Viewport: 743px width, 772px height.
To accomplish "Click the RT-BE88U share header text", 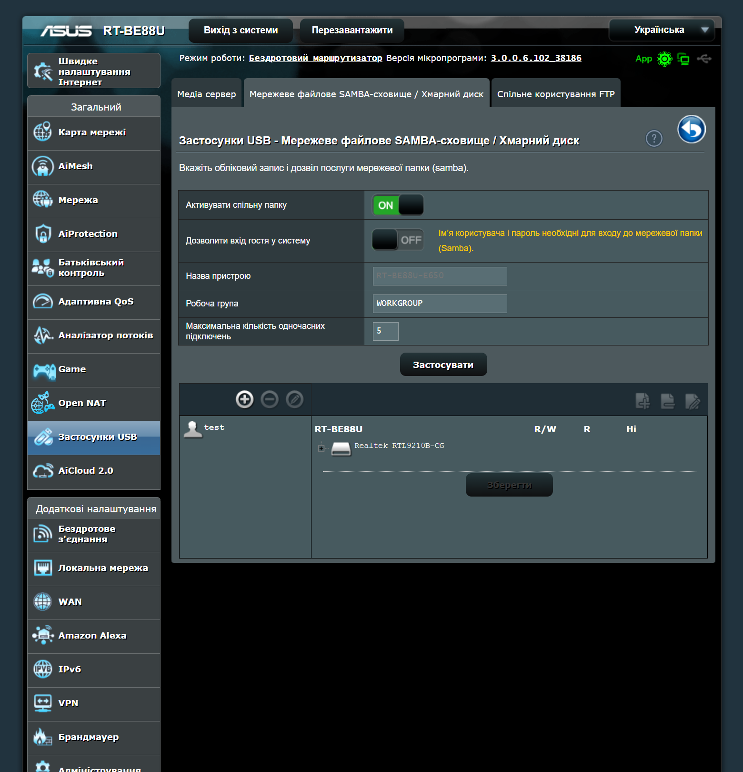I will [x=339, y=429].
